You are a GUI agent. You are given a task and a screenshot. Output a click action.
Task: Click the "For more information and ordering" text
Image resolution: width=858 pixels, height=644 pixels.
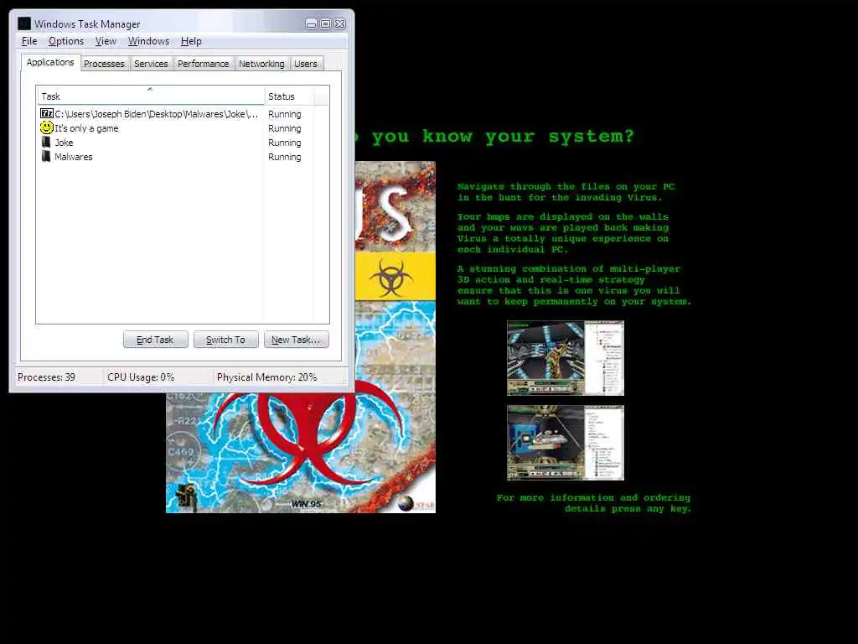pos(593,498)
